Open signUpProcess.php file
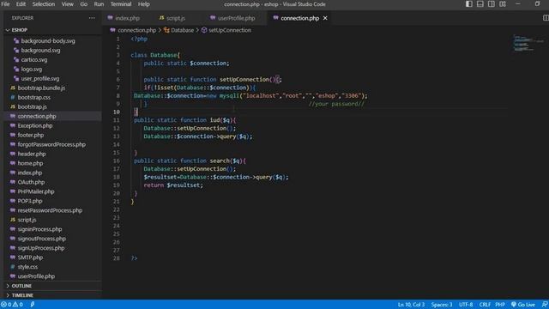Screen dimensions: 549x309 [41, 248]
